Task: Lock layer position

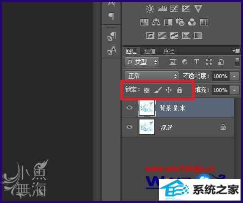Action: [x=168, y=90]
